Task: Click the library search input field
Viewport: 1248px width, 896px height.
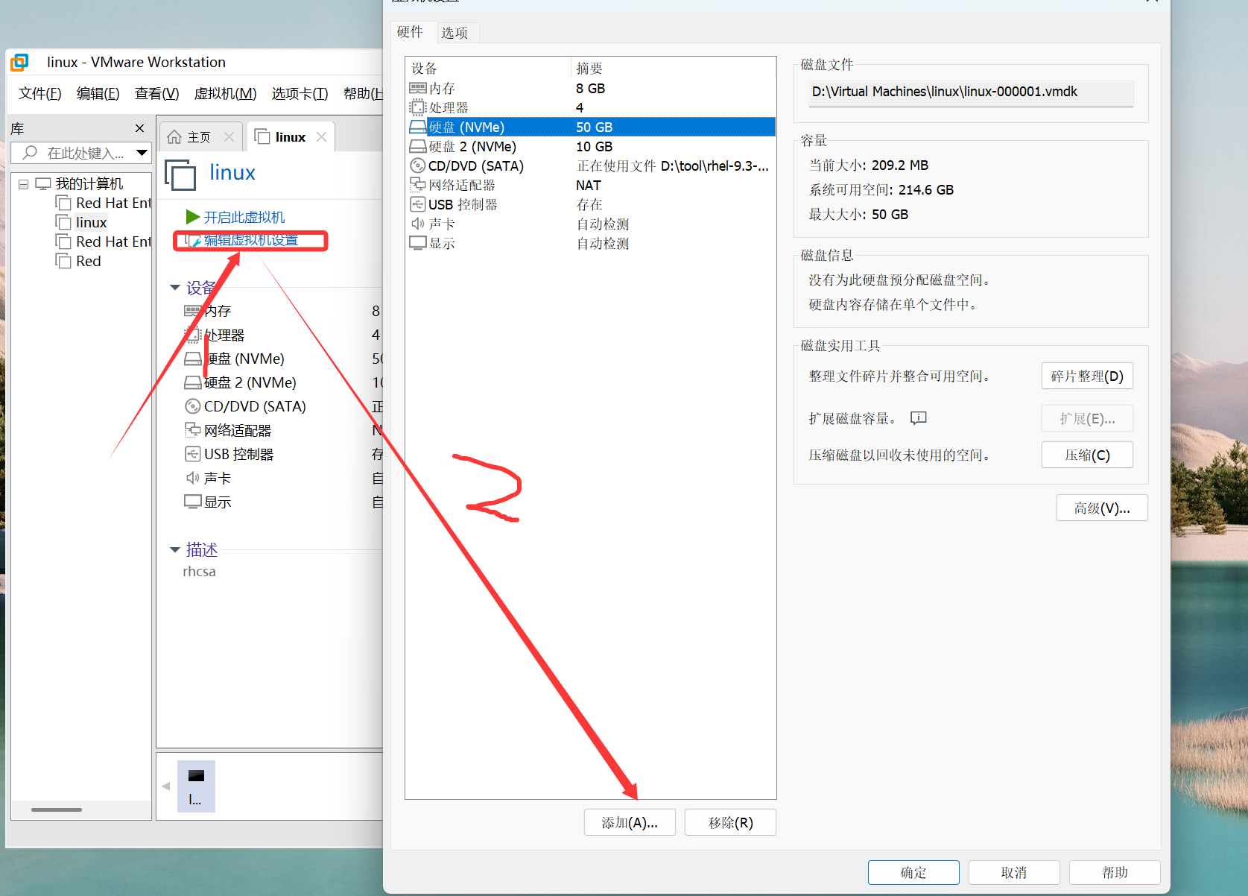Action: (x=82, y=153)
